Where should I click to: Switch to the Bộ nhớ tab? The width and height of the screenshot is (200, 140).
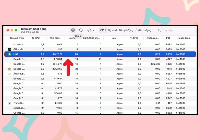click(112, 30)
